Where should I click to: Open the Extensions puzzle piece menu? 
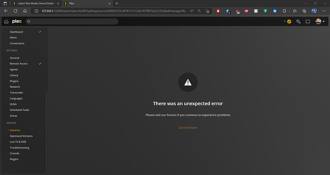[285, 11]
